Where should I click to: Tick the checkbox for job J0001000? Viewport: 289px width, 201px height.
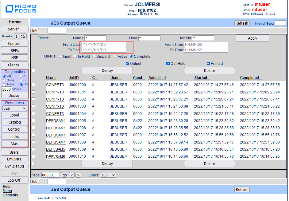[33, 85]
